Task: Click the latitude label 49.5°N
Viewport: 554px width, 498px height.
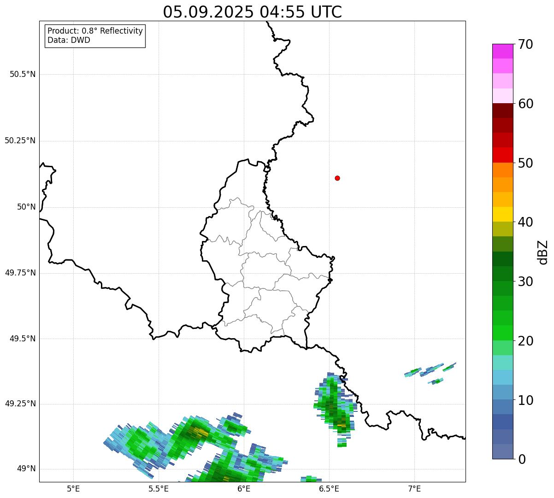Action: coord(23,339)
